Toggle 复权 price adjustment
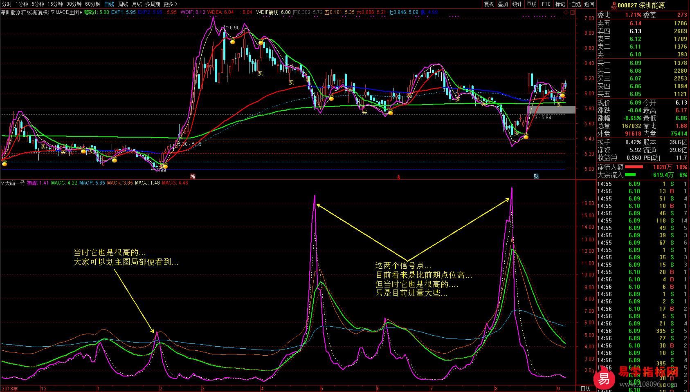Viewport: 690px width, 392px height. (489, 4)
